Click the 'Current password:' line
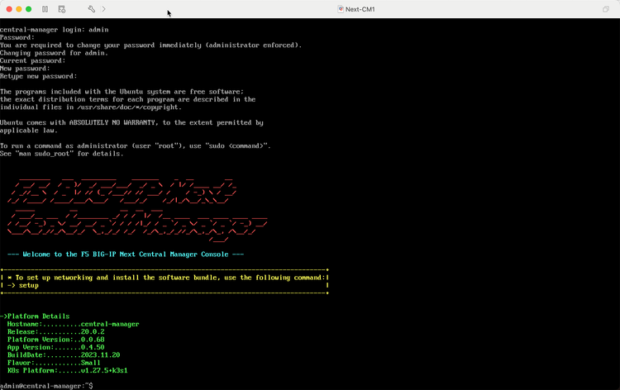 tap(33, 60)
